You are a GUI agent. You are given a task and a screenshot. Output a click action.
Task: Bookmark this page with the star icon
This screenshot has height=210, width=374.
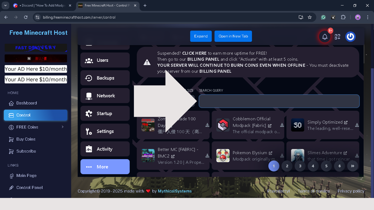click(x=310, y=17)
